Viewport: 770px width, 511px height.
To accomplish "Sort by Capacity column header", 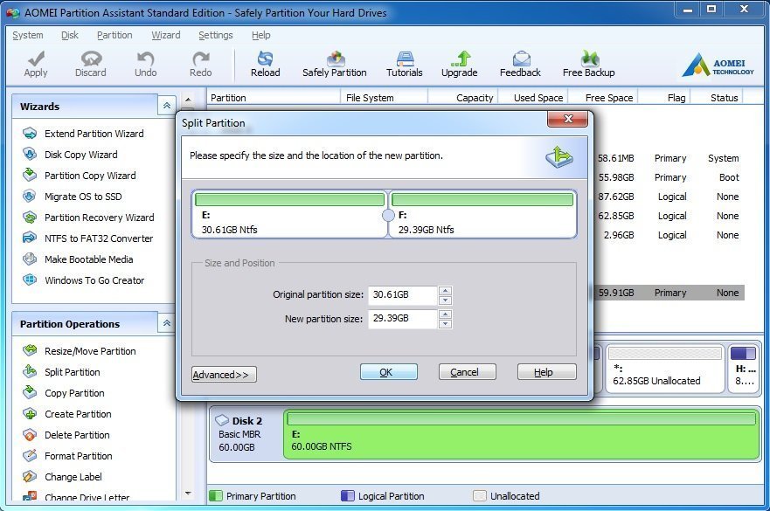I will [463, 98].
